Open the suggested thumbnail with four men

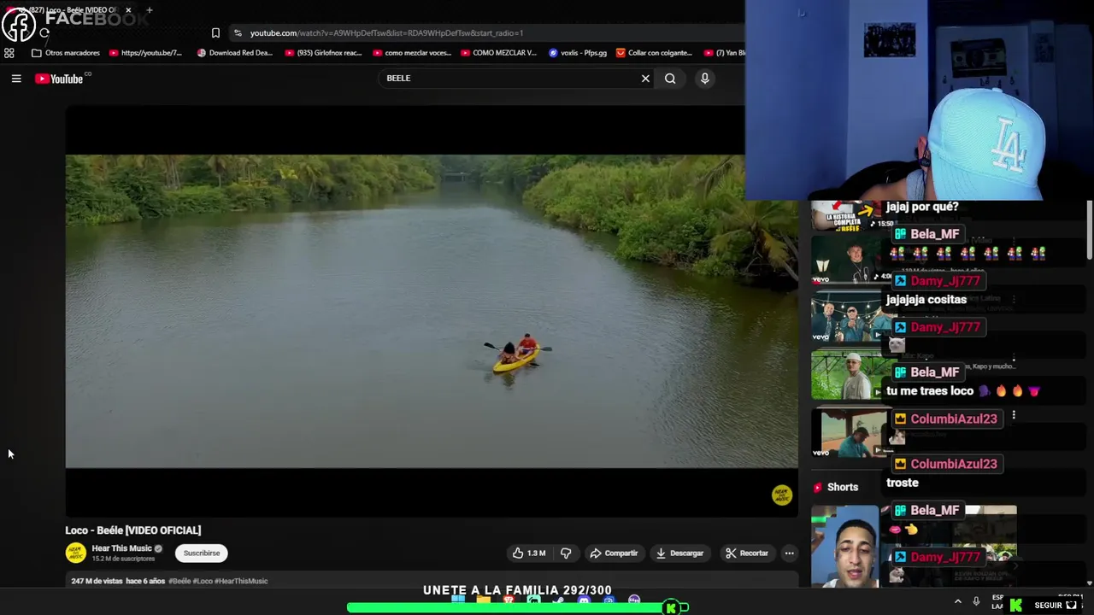pyautogui.click(x=846, y=317)
